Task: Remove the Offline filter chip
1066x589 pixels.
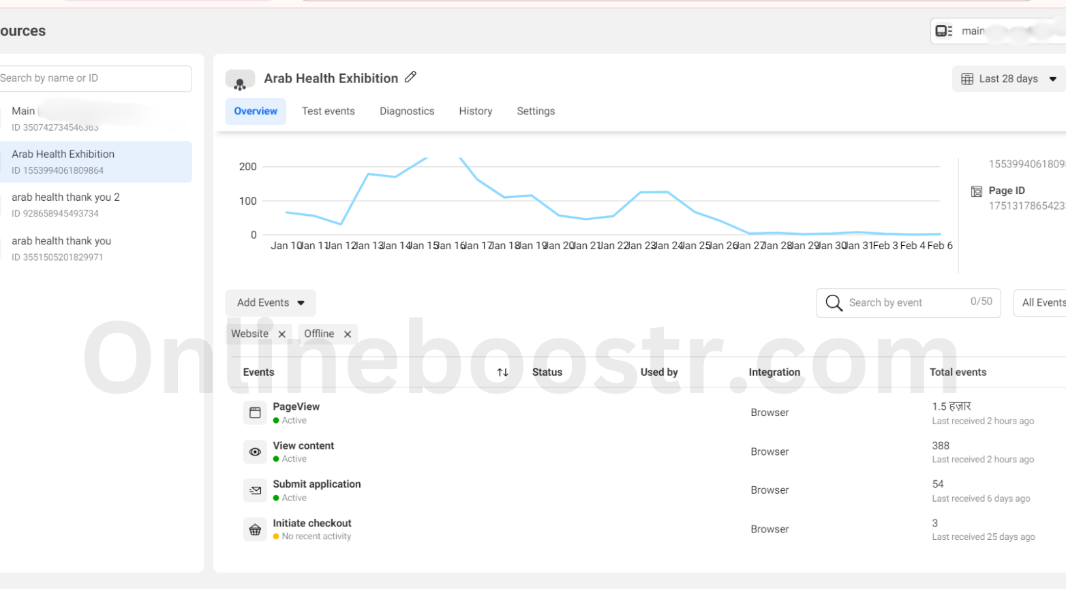Action: click(348, 334)
